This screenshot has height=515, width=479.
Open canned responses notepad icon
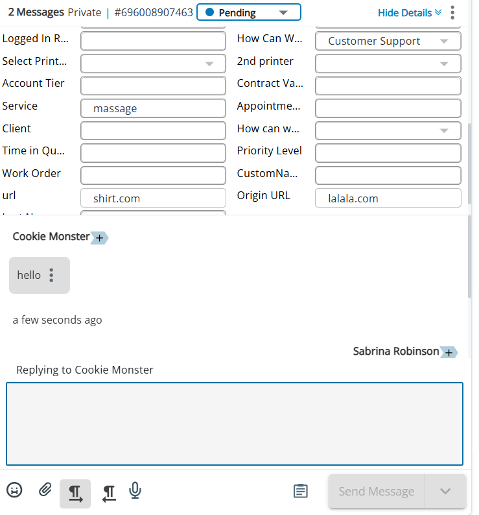click(300, 491)
